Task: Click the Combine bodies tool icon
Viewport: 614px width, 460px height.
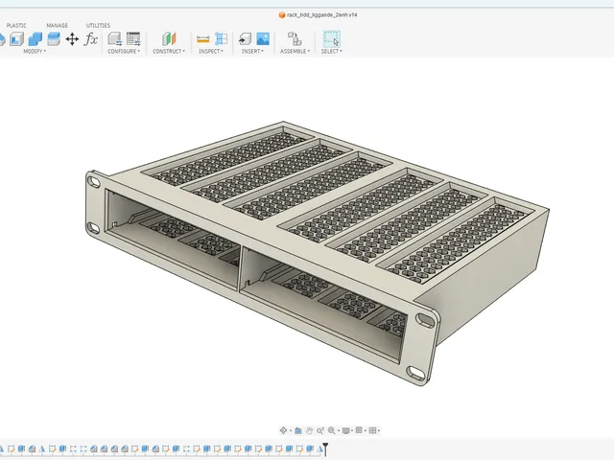Action: (x=35, y=39)
